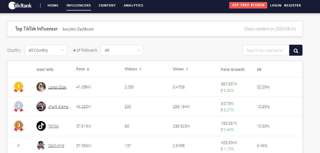Click the Fans Growth column header
Image resolution: width=320 pixels, height=153 pixels.
click(x=233, y=69)
